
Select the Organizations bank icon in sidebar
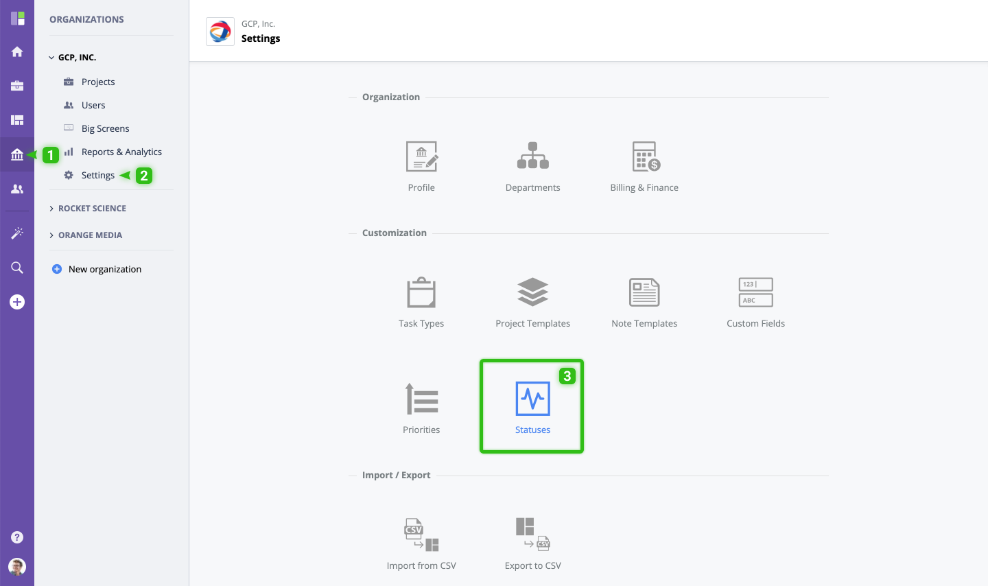[x=17, y=154]
